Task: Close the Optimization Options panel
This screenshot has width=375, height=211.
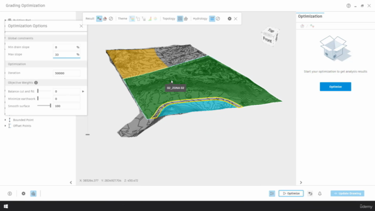Action: [81, 26]
